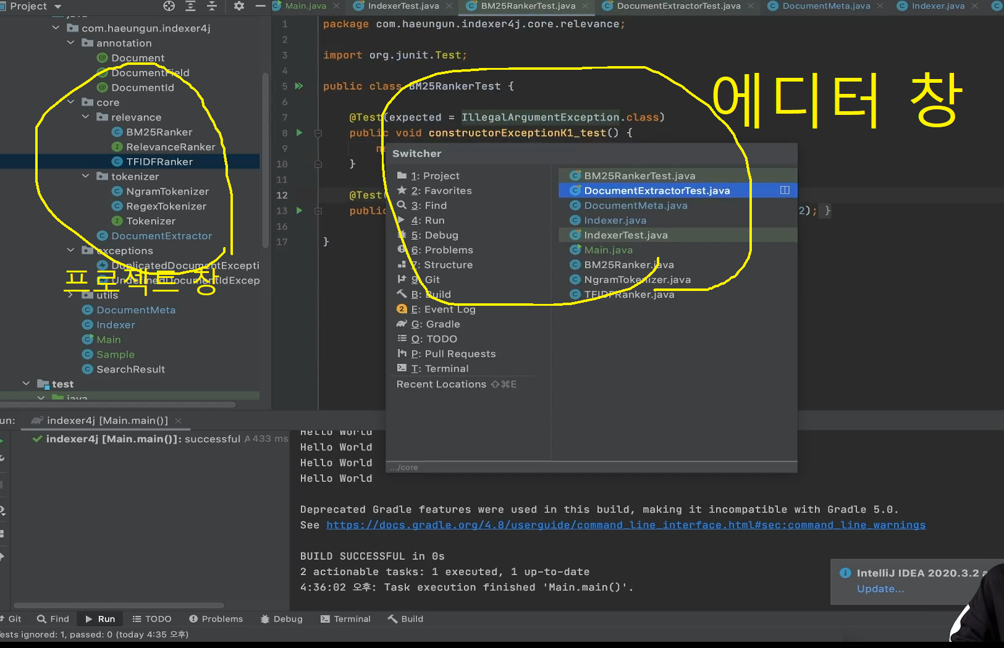Collapse the test folder
The image size is (1004, 648).
27,384
